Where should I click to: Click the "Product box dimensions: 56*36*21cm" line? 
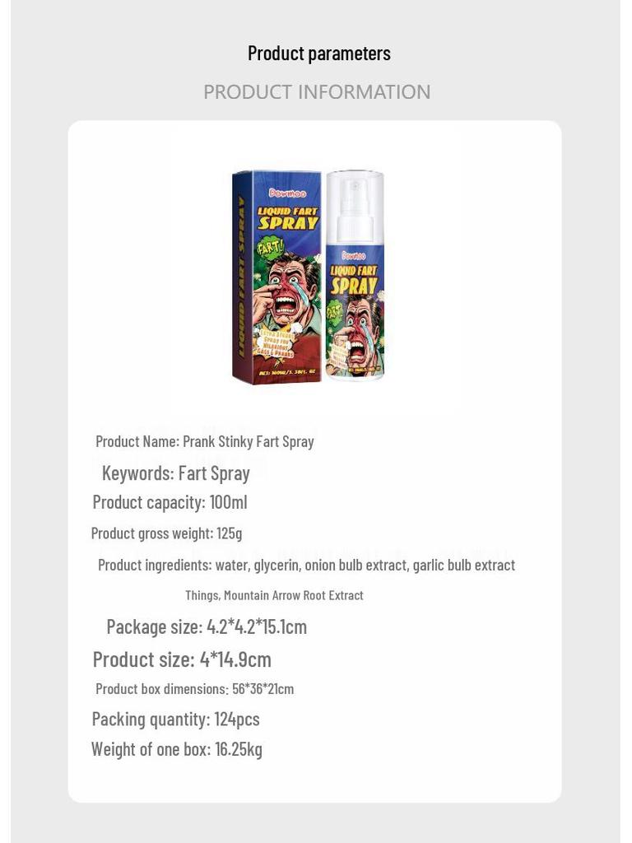point(194,689)
